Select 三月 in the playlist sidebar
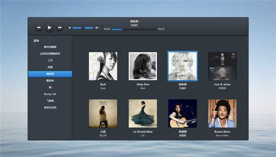This screenshot has width=276, height=157. click(x=50, y=60)
